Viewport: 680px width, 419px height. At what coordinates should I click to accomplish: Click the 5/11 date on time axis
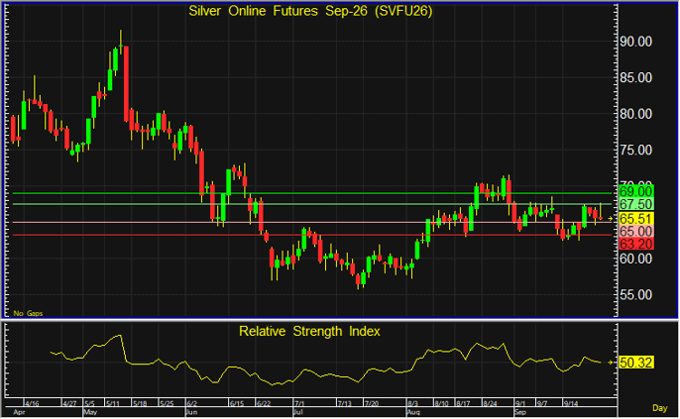(x=113, y=403)
